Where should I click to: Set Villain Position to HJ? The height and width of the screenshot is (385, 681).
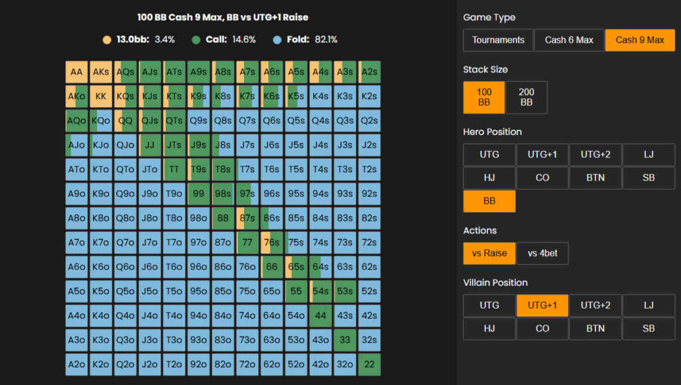tap(489, 328)
